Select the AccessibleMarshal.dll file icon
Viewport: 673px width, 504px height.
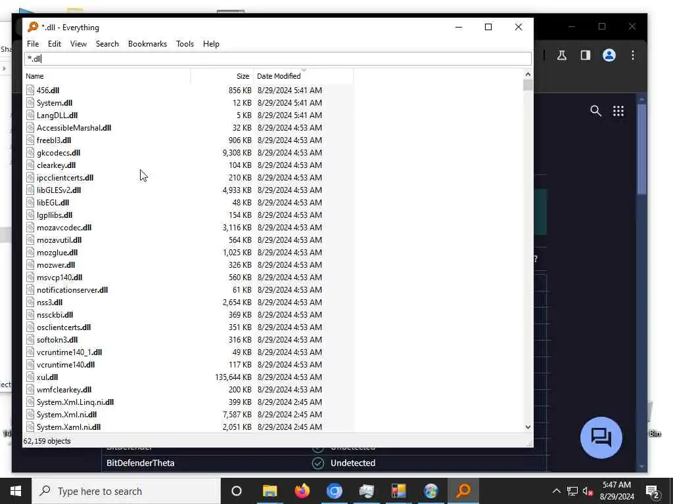[30, 127]
